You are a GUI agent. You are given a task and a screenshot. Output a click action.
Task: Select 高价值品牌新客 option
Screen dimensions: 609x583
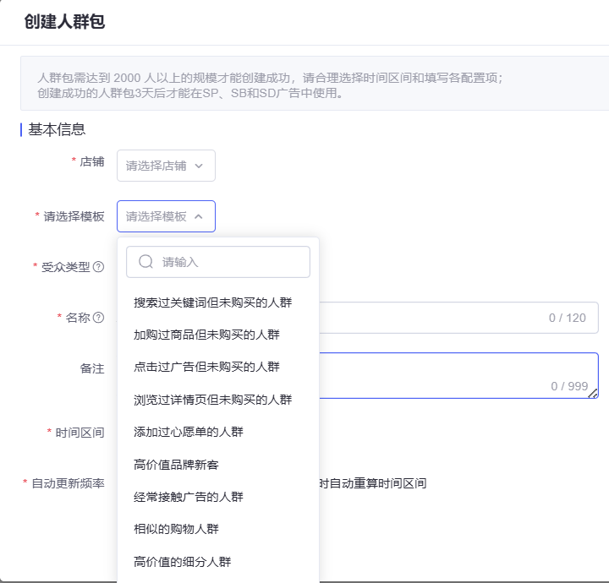(176, 465)
